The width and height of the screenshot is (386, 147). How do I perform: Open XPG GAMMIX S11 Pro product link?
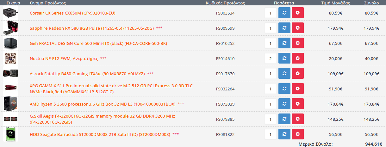[111, 89]
